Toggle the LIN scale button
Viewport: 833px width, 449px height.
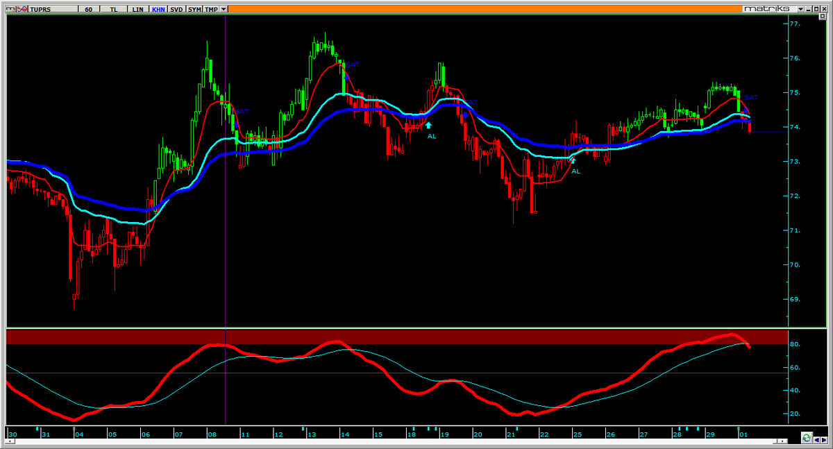click(138, 9)
